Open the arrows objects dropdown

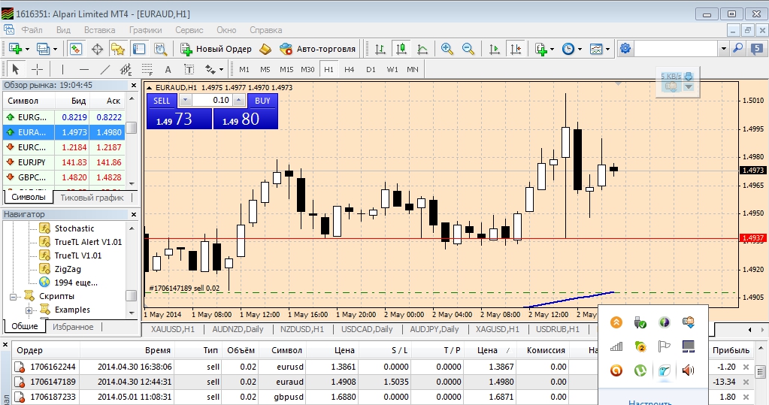(221, 70)
